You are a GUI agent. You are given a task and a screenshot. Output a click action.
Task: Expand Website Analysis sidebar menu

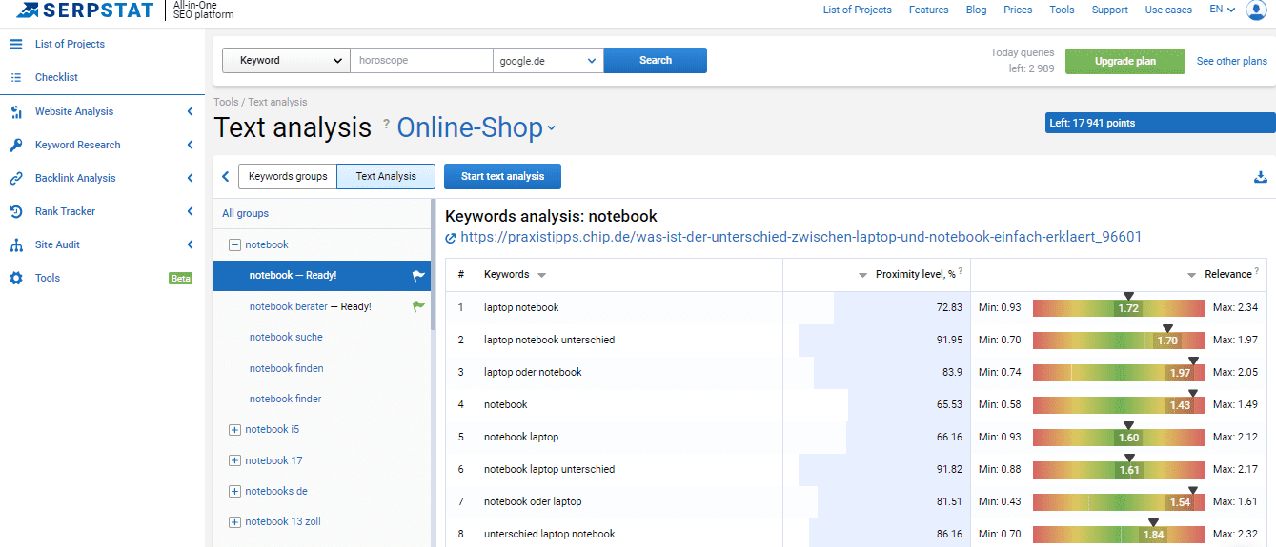point(191,111)
